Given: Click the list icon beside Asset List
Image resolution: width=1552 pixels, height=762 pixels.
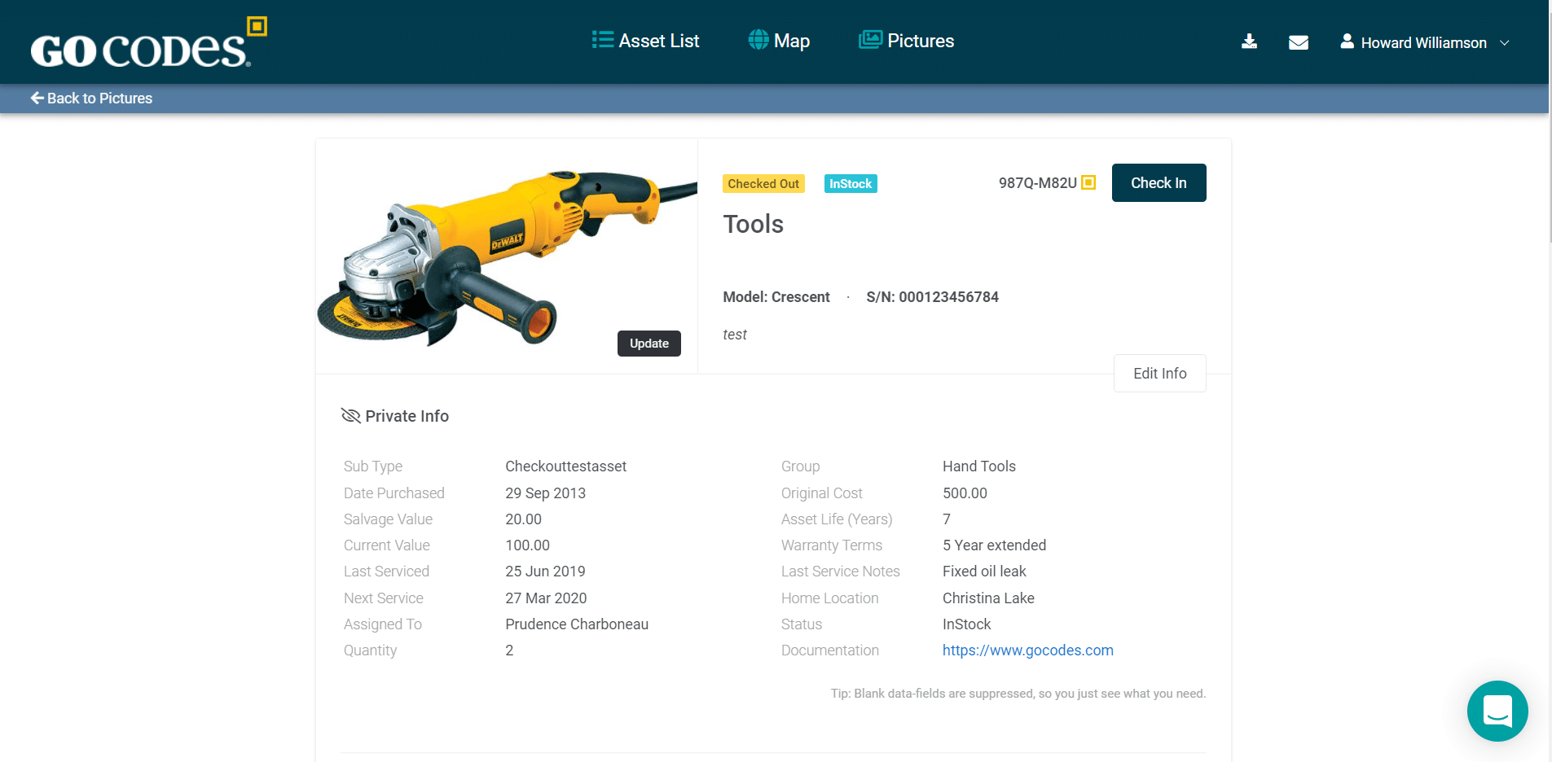Looking at the screenshot, I should coord(602,40).
